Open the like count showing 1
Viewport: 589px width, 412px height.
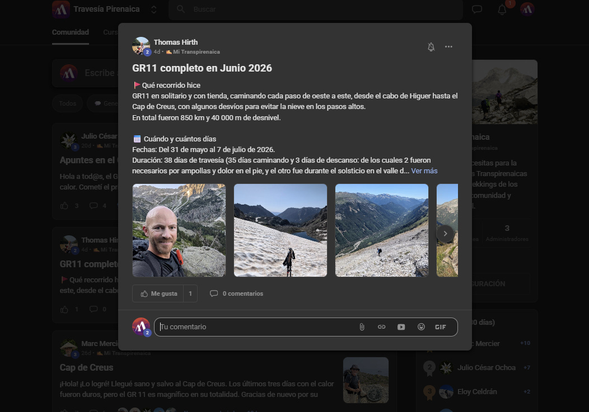pyautogui.click(x=190, y=294)
